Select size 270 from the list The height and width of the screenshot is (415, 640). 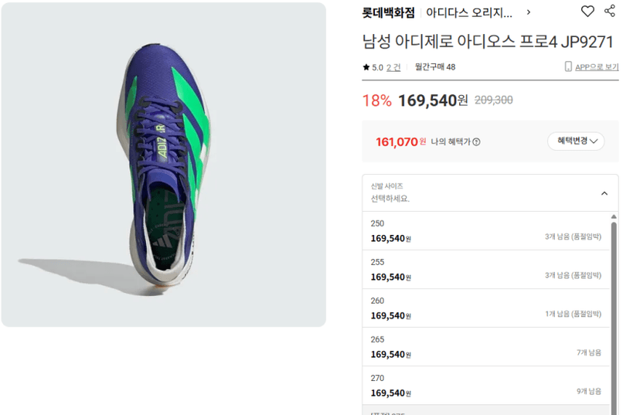pyautogui.click(x=485, y=386)
